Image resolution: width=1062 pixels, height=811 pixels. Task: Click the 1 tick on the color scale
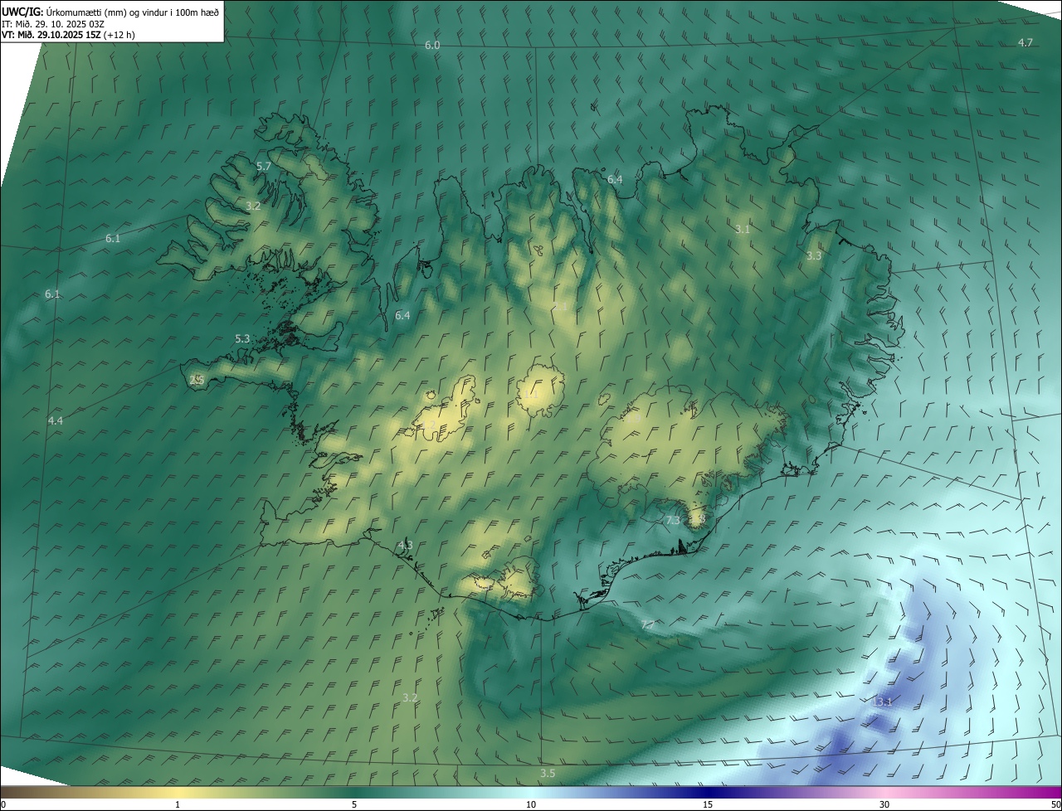point(178,804)
